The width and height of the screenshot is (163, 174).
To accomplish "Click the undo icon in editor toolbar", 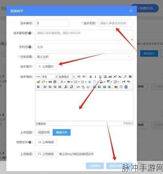I will (x=79, y=77).
